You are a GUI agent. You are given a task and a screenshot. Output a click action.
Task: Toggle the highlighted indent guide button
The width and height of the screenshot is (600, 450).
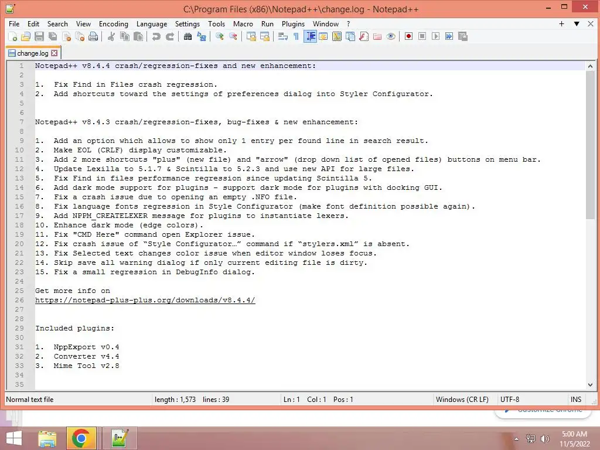click(x=310, y=36)
